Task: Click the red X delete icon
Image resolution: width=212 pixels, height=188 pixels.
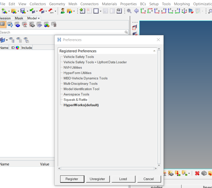Action: (197, 173)
